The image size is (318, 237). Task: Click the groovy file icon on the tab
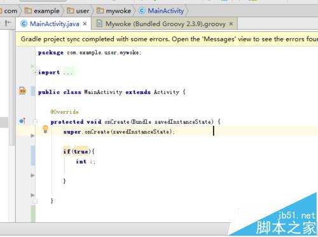point(99,24)
